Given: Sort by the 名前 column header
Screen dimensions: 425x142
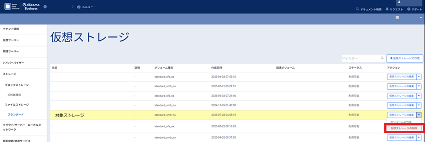Looking at the screenshot, I should click(x=54, y=68).
